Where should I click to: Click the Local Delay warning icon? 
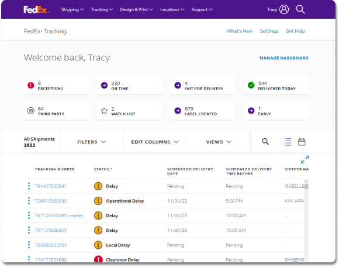coord(98,245)
